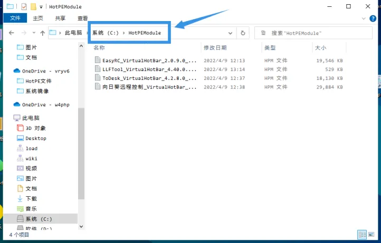The image size is (381, 243).
Task: Go forward with the forward arrow
Action: pyautogui.click(x=24, y=33)
